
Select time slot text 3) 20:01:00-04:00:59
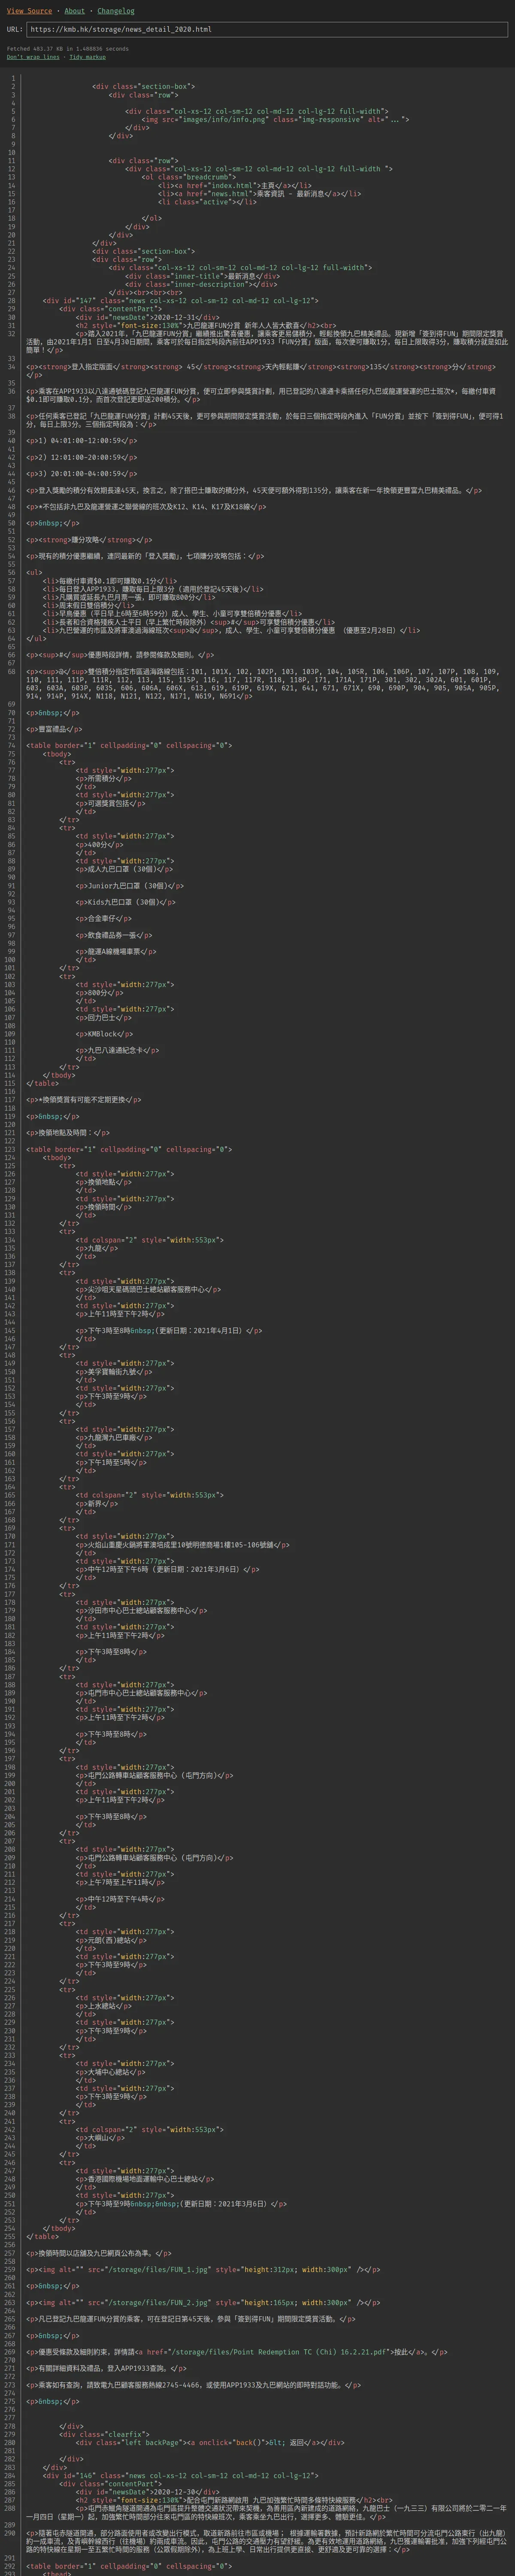[x=79, y=473]
